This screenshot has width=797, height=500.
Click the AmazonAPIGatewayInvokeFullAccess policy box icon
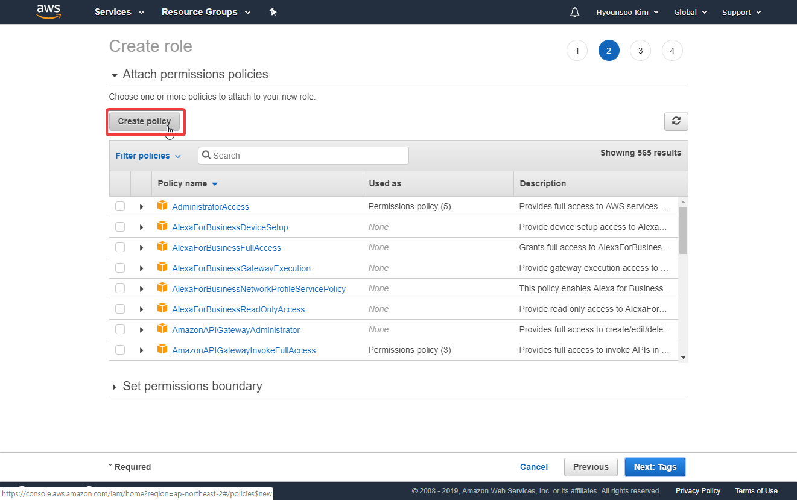pos(162,349)
